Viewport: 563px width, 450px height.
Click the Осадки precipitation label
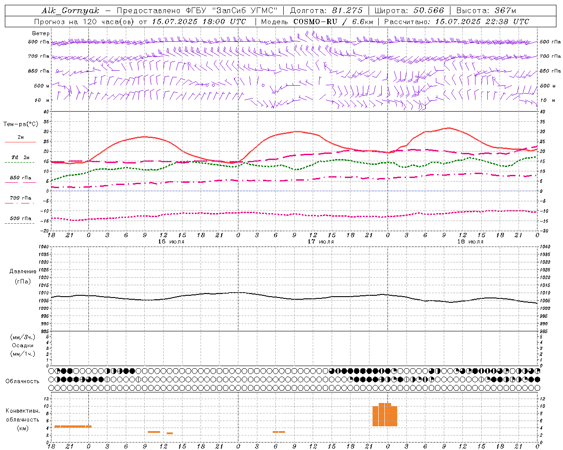23,345
